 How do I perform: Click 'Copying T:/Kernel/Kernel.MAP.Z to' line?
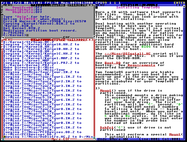[x=41, y=58]
